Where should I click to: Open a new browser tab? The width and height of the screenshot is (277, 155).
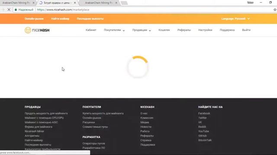[124, 3]
